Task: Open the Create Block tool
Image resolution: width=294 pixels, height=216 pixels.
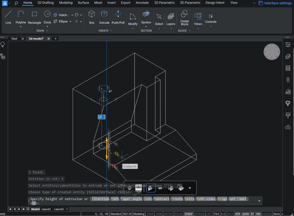Action: click(184, 17)
